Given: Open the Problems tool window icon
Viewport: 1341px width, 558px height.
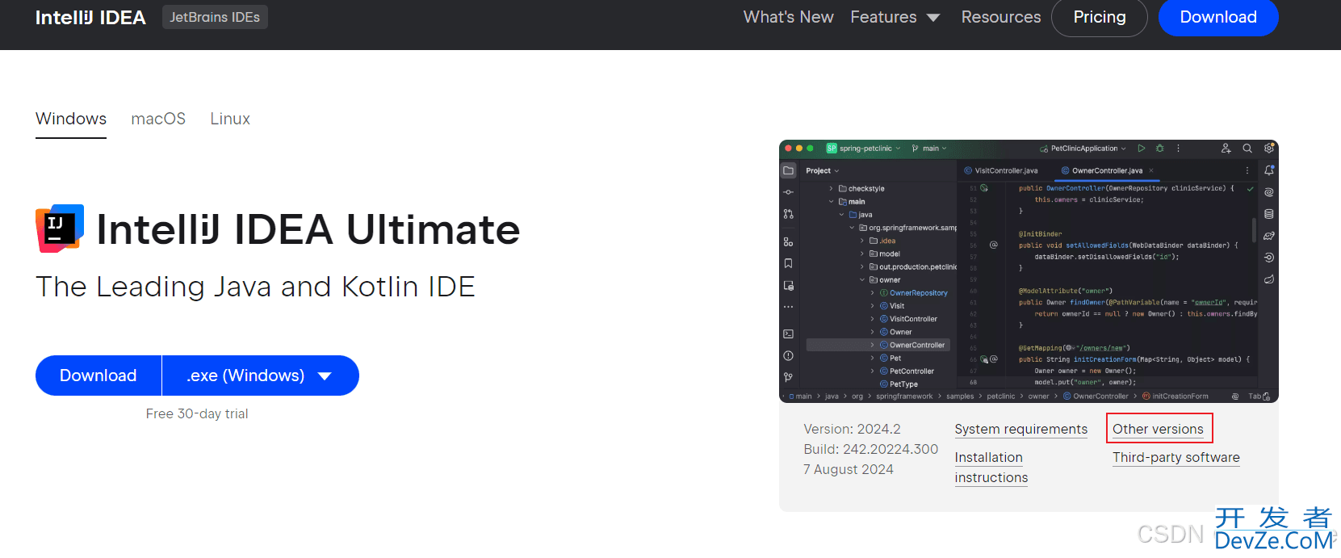Looking at the screenshot, I should click(789, 355).
